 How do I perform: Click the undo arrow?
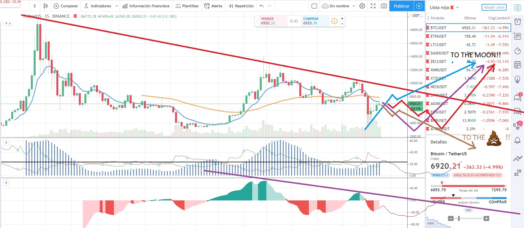(262, 6)
